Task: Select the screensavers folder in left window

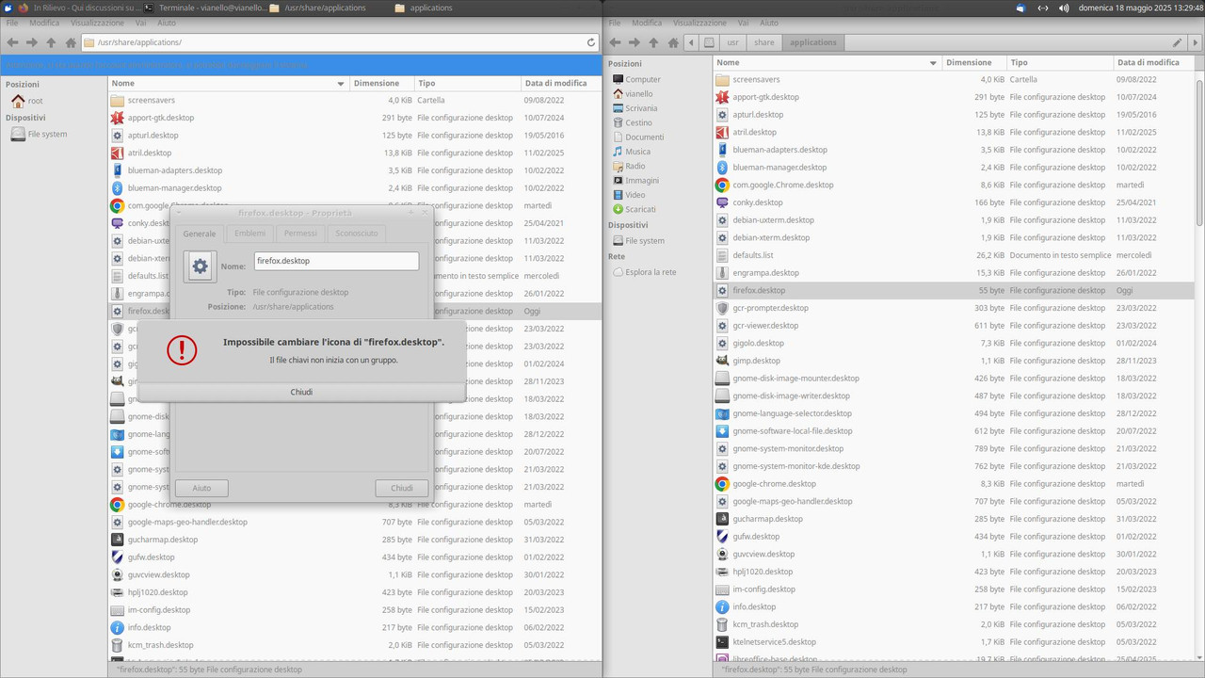Action: 151,100
